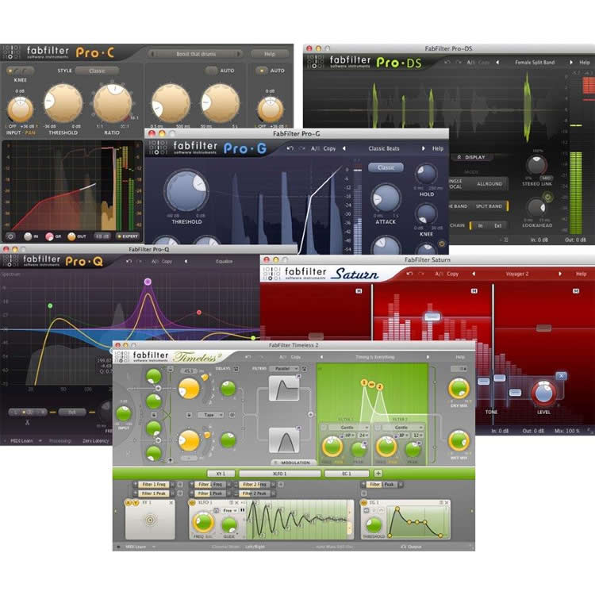595x595 pixels.
Task: Open Voyager 2 preset menu in Saturn
Action: (516, 274)
